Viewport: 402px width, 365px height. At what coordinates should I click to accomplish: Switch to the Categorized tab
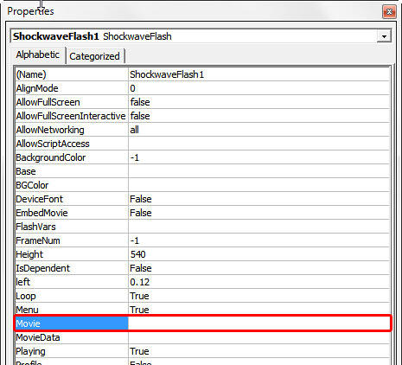[94, 56]
